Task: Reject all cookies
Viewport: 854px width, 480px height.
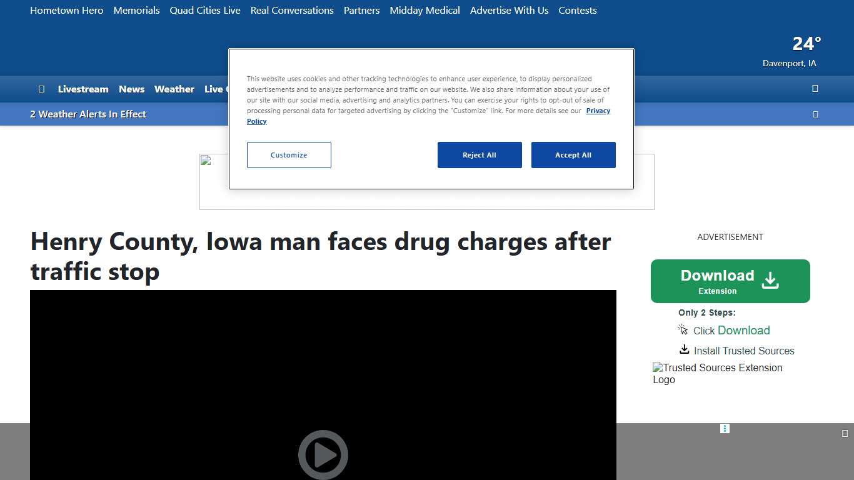Action: [x=480, y=154]
